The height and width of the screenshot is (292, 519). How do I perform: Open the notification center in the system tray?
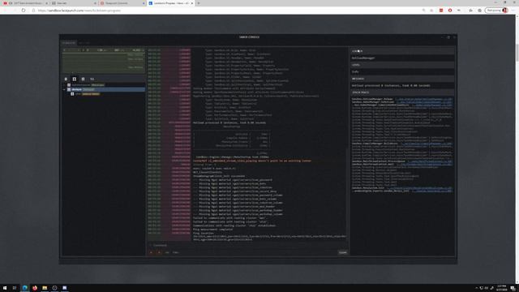click(513, 288)
